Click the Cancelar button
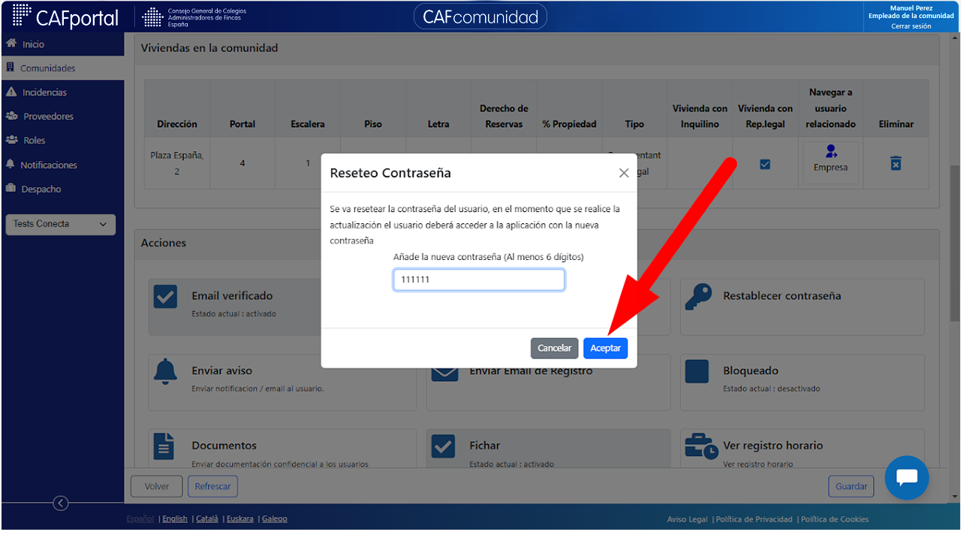961x544 pixels. 555,348
